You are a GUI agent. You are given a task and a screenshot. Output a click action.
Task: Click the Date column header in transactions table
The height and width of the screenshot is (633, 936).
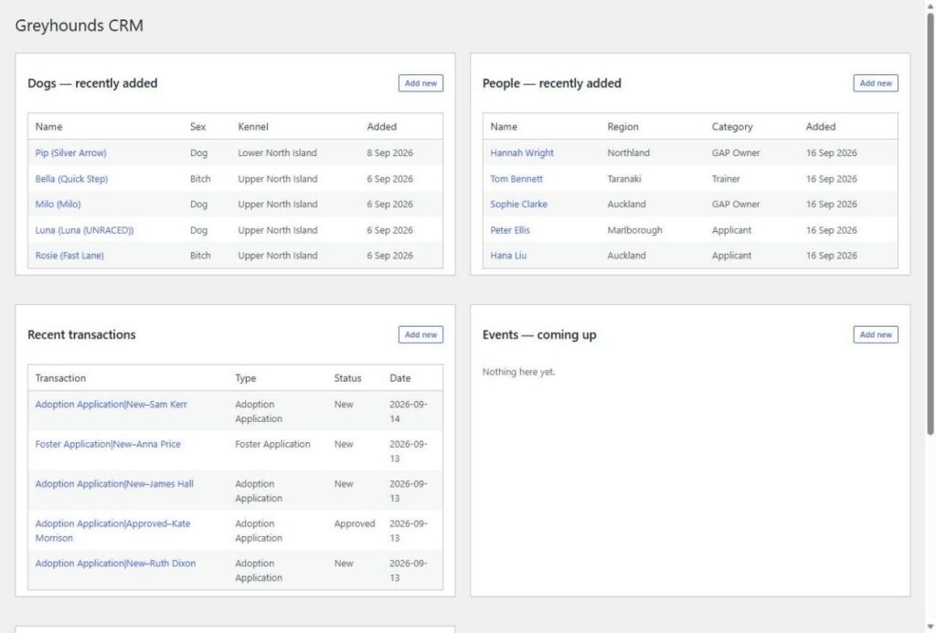click(x=400, y=378)
